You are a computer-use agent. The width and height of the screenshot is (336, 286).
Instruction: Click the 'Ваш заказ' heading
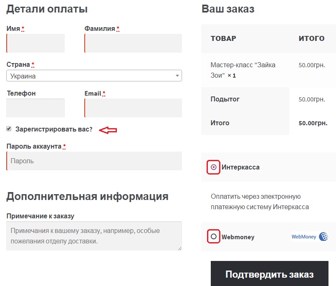228,9
